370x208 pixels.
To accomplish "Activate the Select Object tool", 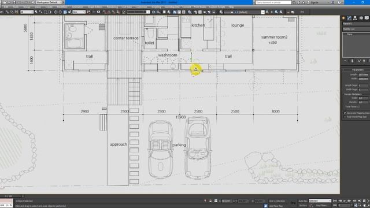I will [36, 12].
